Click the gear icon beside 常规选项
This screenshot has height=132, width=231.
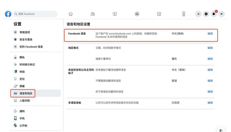[x=15, y=32]
